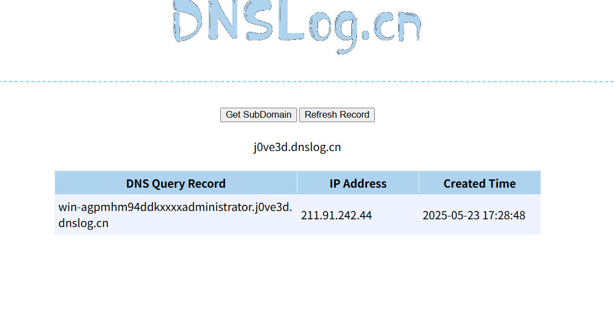This screenshot has width=615, height=327.
Task: Click the Created Time column header
Action: tap(480, 183)
